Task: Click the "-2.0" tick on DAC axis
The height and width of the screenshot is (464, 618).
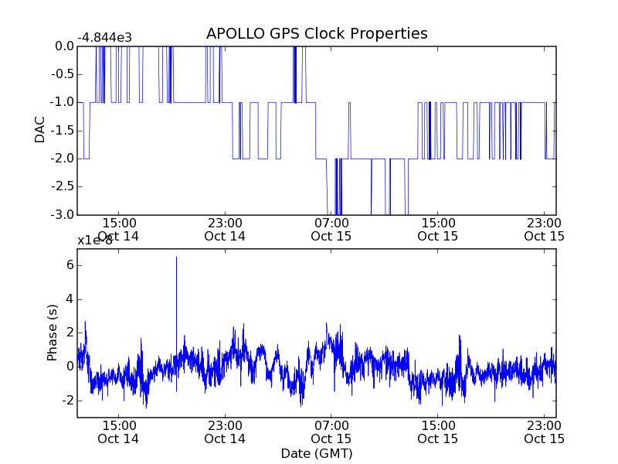Action: [63, 159]
